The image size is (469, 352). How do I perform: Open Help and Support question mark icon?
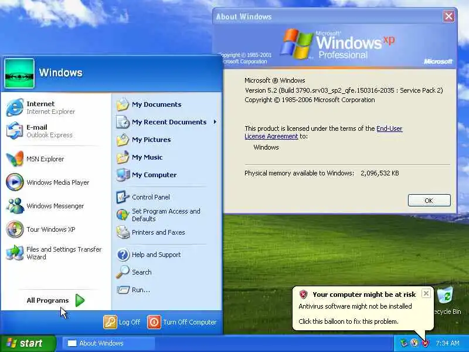tap(123, 255)
